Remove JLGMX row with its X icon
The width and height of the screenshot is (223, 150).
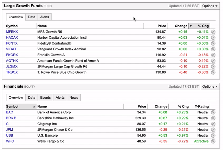coord(213,66)
